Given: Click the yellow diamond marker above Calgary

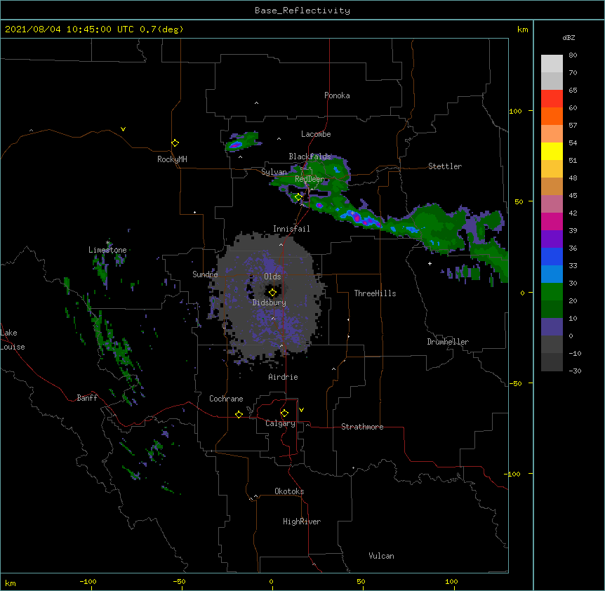Looking at the screenshot, I should coord(284,413).
